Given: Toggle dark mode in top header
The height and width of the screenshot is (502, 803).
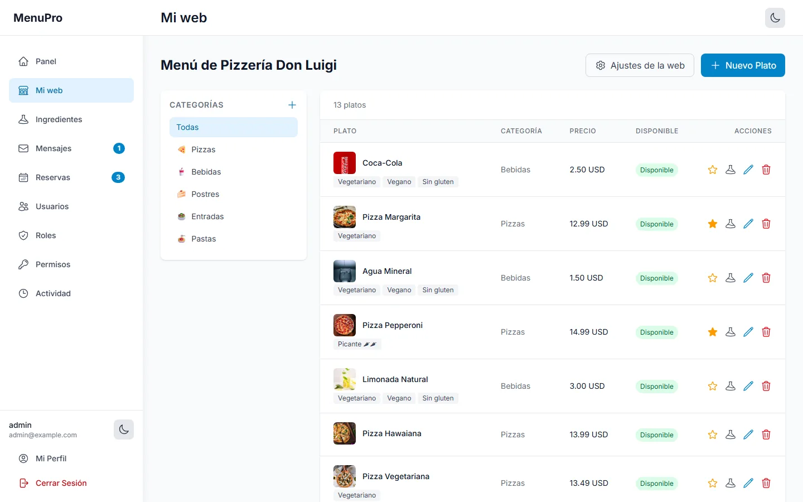Looking at the screenshot, I should click(x=775, y=18).
